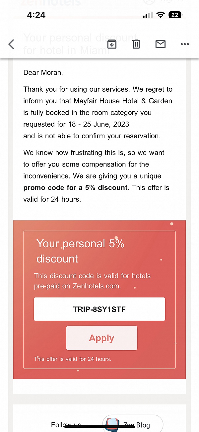Image resolution: width=199 pixels, height=432 pixels.
Task: Archive this email using the archive icon
Action: tap(112, 44)
